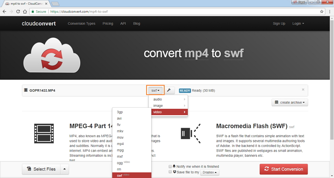Choose rm output format
This screenshot has width=334, height=178.
click(x=132, y=169)
